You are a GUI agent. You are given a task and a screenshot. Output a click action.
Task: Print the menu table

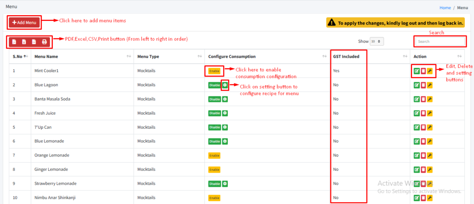(x=44, y=42)
